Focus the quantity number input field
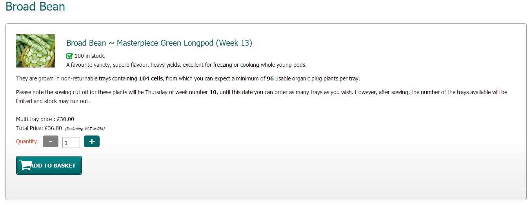 pyautogui.click(x=71, y=143)
